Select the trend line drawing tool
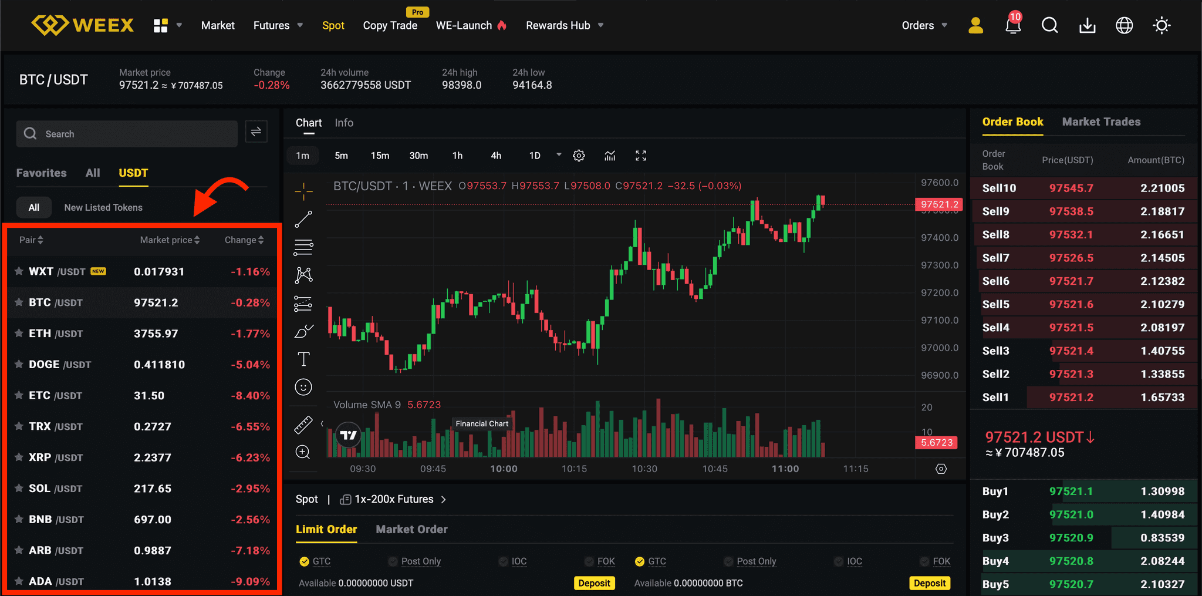Viewport: 1202px width, 596px height. point(303,220)
